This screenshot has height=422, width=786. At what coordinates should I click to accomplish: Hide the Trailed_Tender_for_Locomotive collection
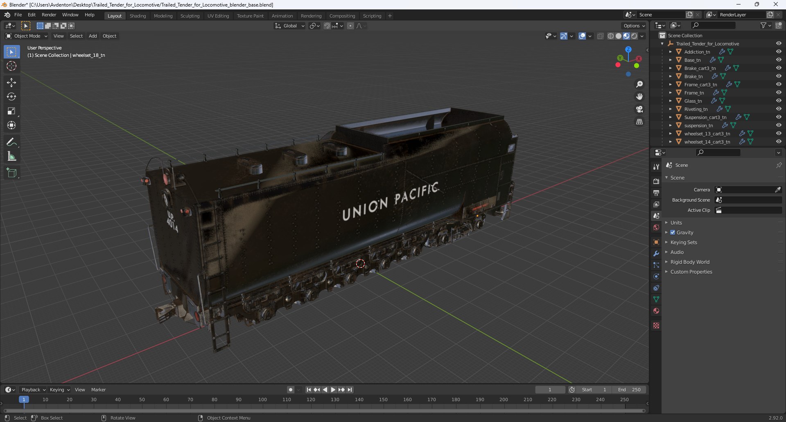779,43
